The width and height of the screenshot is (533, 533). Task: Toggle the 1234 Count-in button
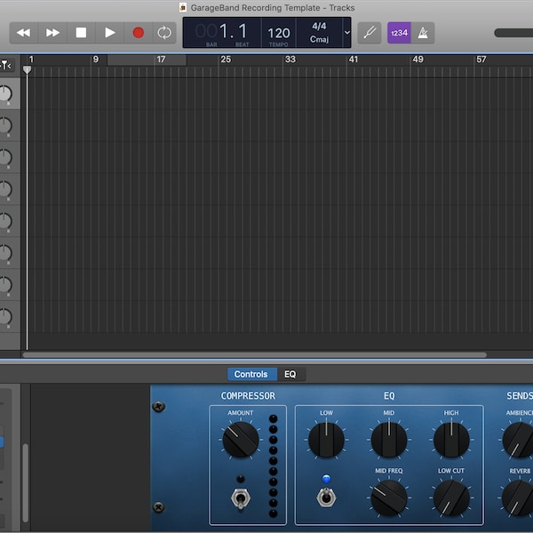tap(399, 33)
